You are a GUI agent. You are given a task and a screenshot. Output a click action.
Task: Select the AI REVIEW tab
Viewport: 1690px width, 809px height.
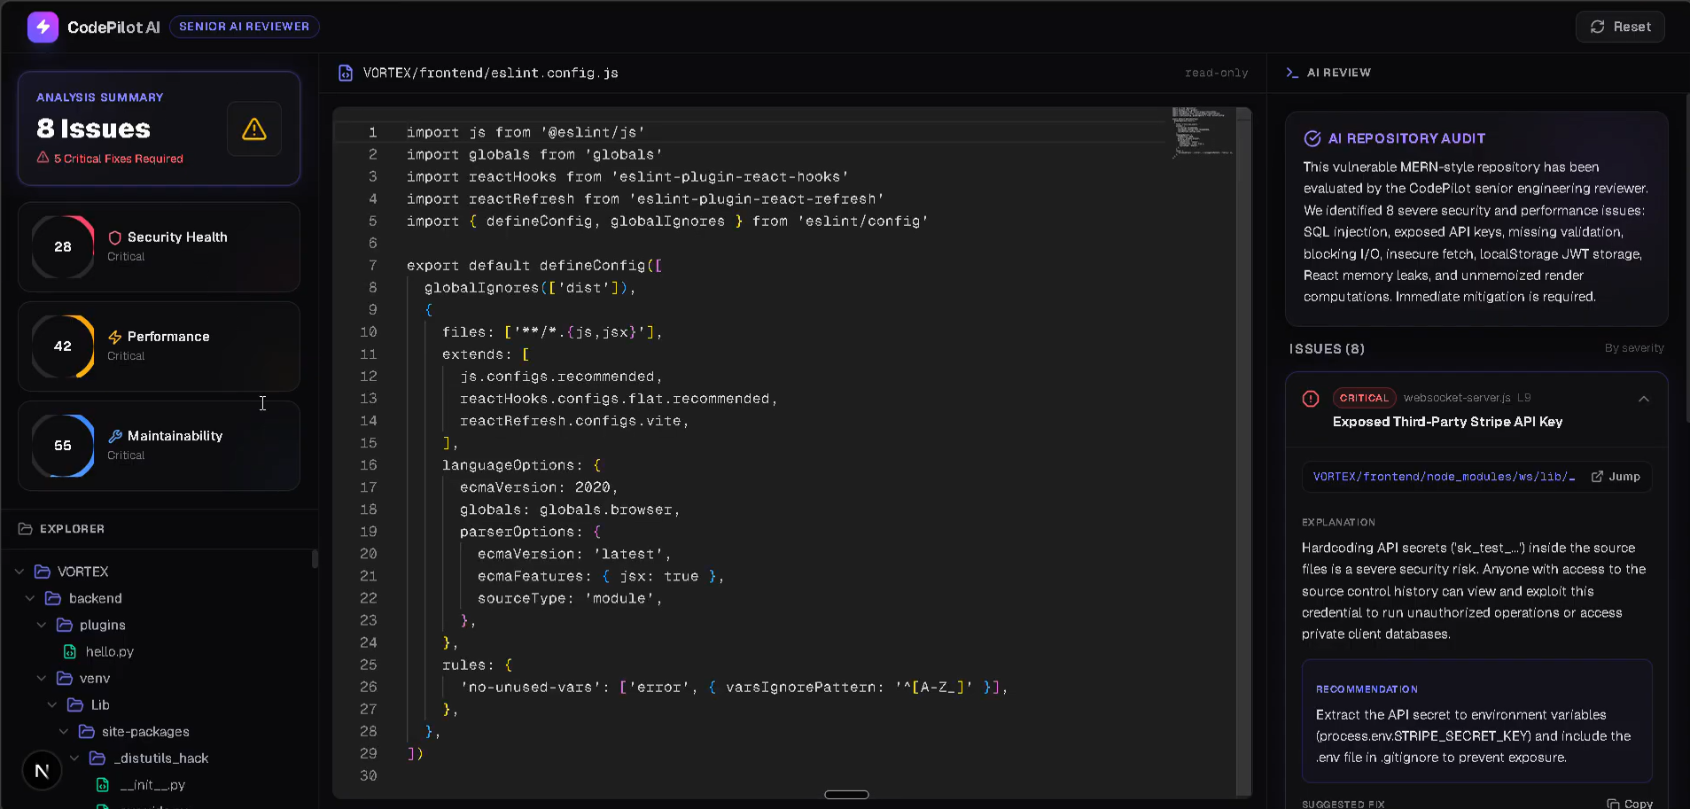[x=1338, y=73]
